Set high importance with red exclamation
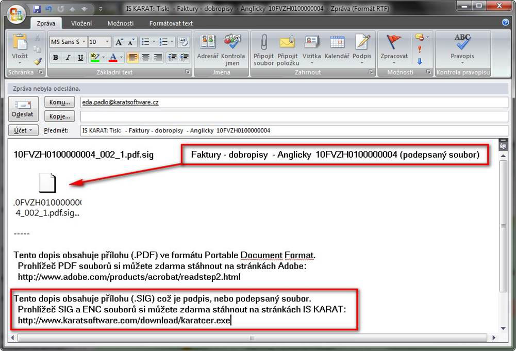 pos(420,49)
